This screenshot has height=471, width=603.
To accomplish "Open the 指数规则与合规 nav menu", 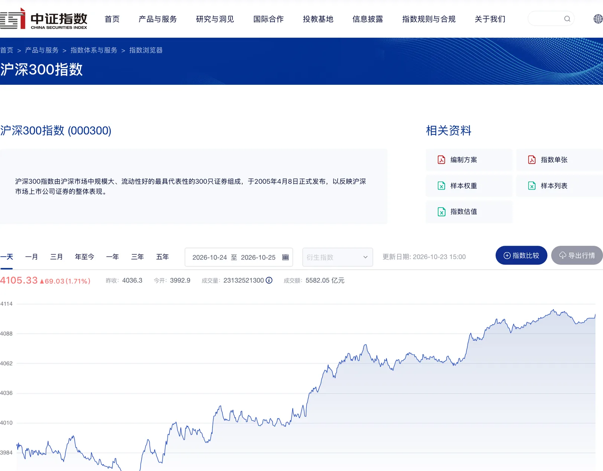I will pos(429,19).
